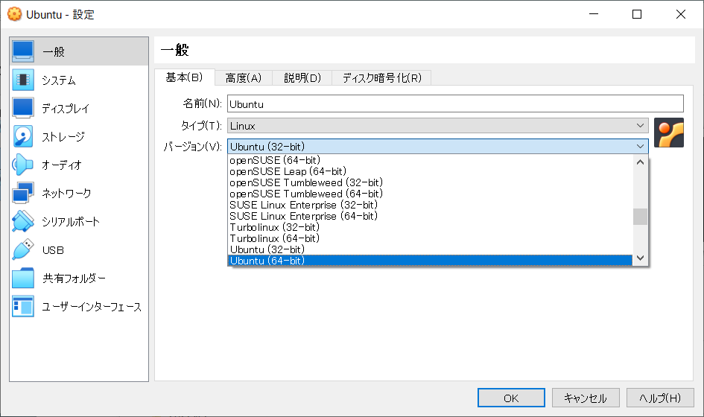Select SUSE Linux Enterprise (32-bit) option
The image size is (704, 417).
click(x=430, y=205)
